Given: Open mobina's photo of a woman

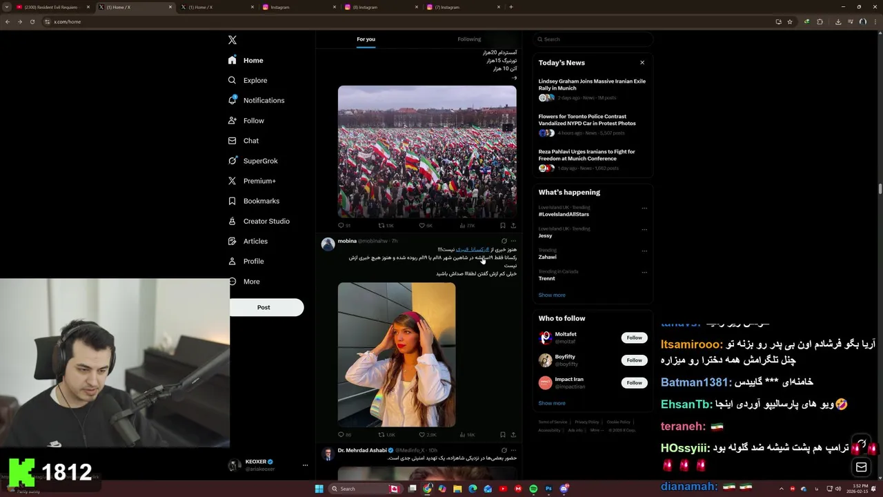Looking at the screenshot, I should [397, 355].
